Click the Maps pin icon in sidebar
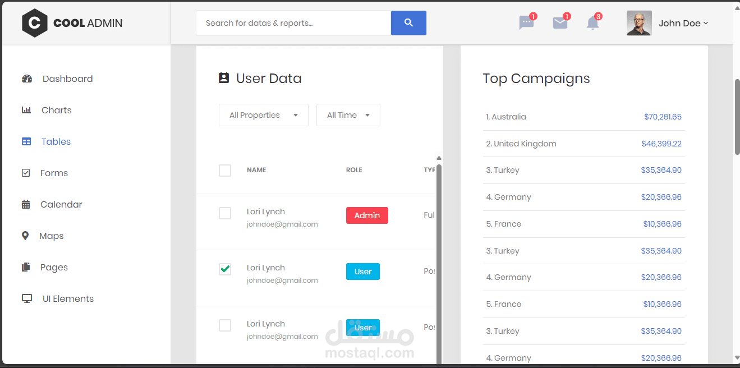The width and height of the screenshot is (740, 368). tap(25, 236)
